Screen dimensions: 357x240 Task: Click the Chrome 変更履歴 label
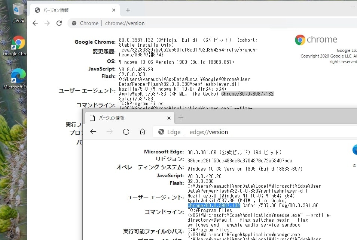[104, 52]
